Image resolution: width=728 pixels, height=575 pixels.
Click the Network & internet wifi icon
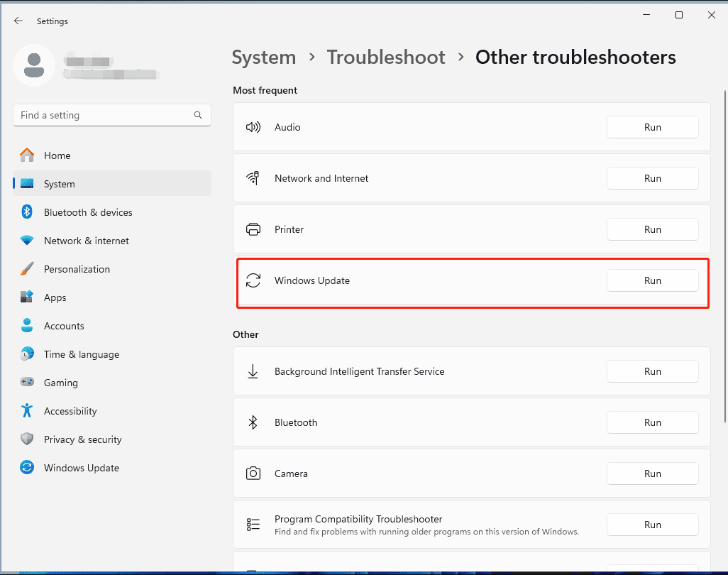[27, 241]
